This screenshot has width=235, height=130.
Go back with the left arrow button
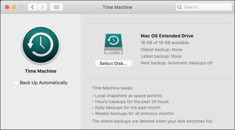[32, 7]
